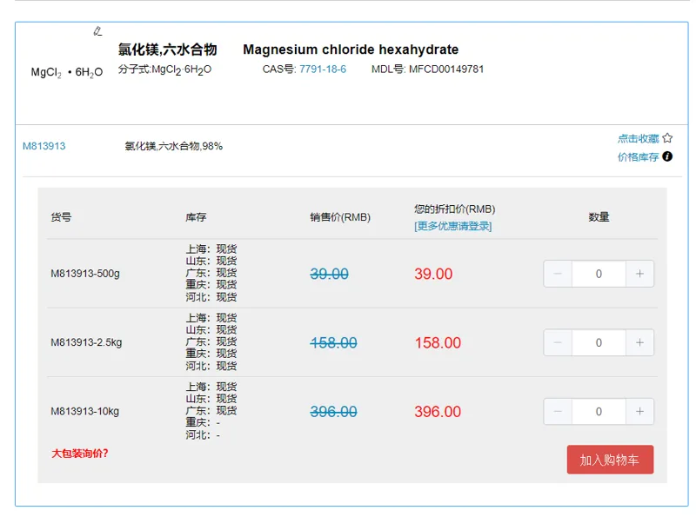Click 点击收藏 favorite link
Screen dimensions: 696x517
point(639,139)
